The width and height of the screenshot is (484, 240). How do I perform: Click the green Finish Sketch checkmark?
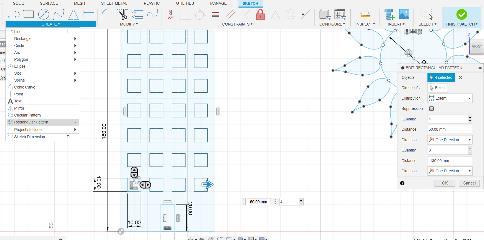click(461, 14)
